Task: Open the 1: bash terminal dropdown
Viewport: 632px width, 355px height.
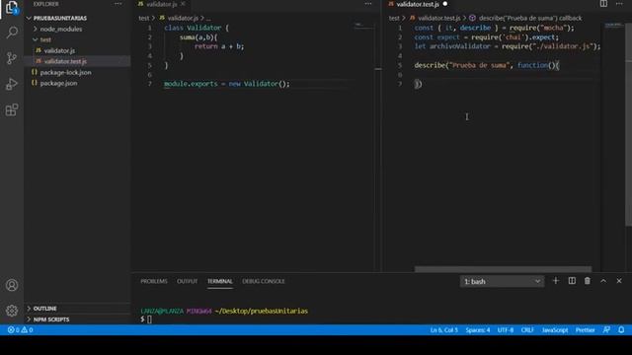Action: point(502,281)
